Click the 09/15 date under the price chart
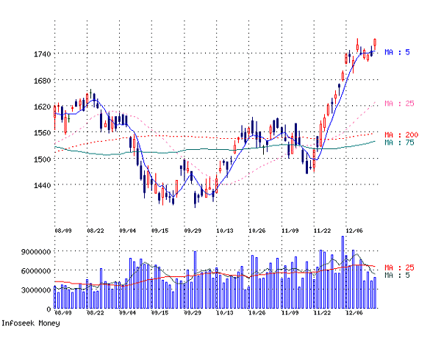The image size is (441, 338). click(x=160, y=231)
